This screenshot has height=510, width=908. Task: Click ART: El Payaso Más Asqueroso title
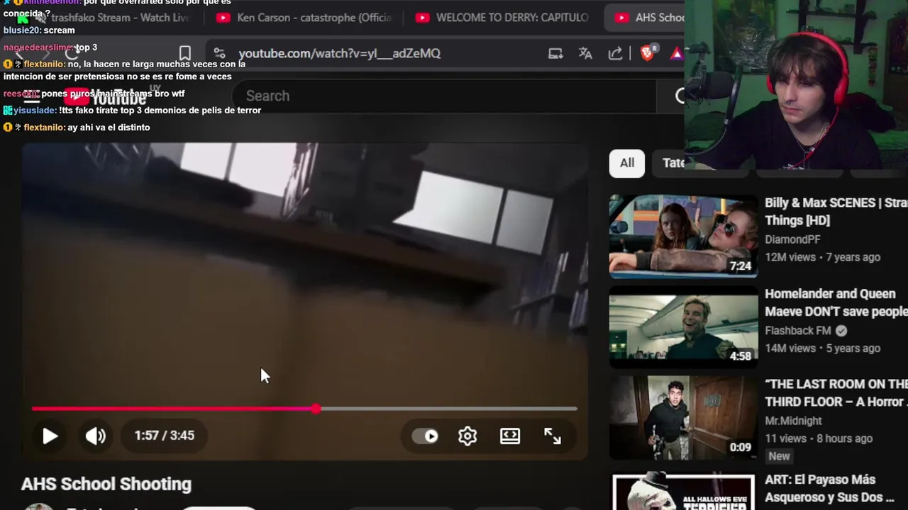[831, 489]
